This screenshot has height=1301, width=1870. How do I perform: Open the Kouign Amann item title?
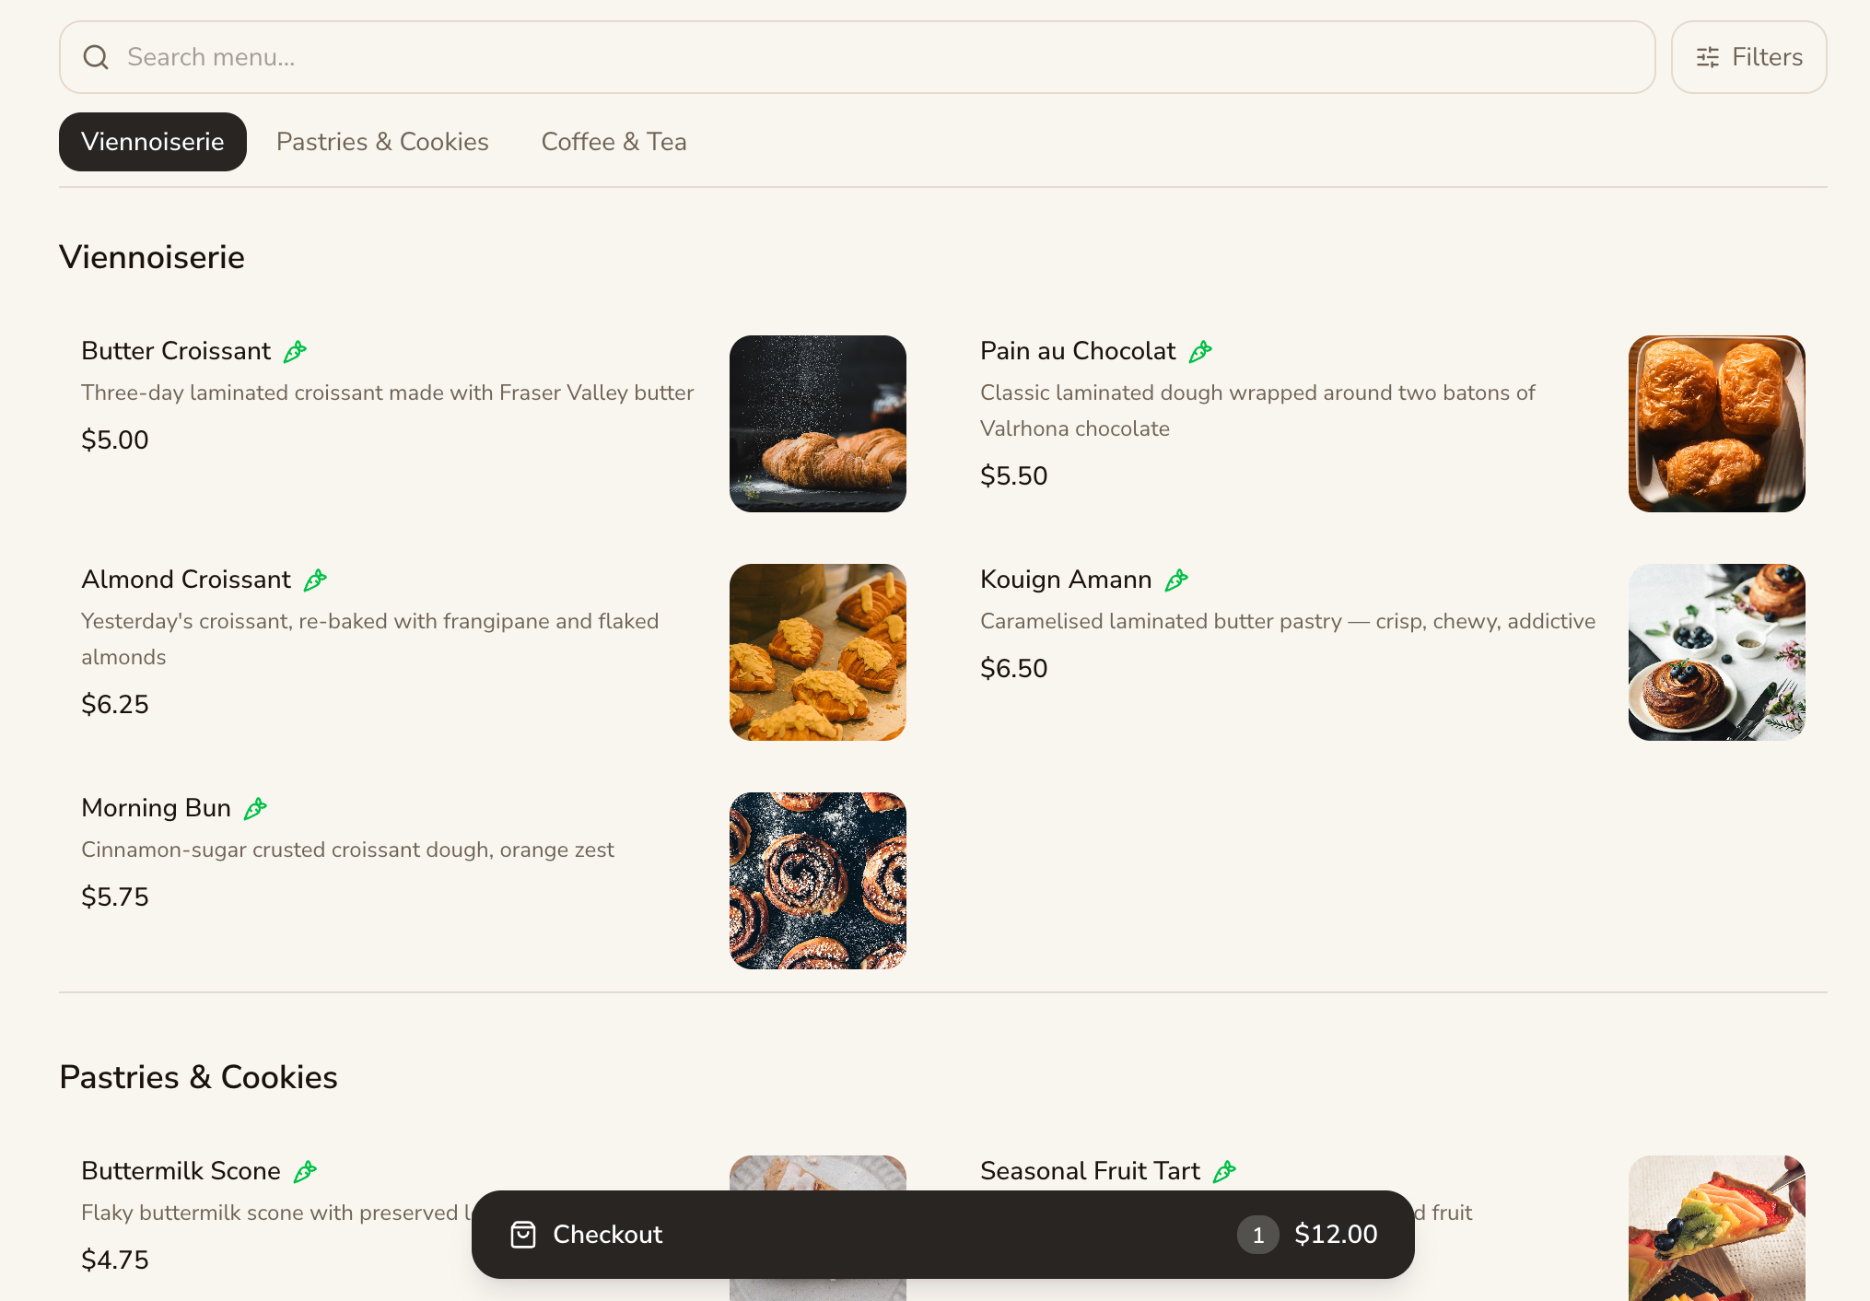(1066, 580)
